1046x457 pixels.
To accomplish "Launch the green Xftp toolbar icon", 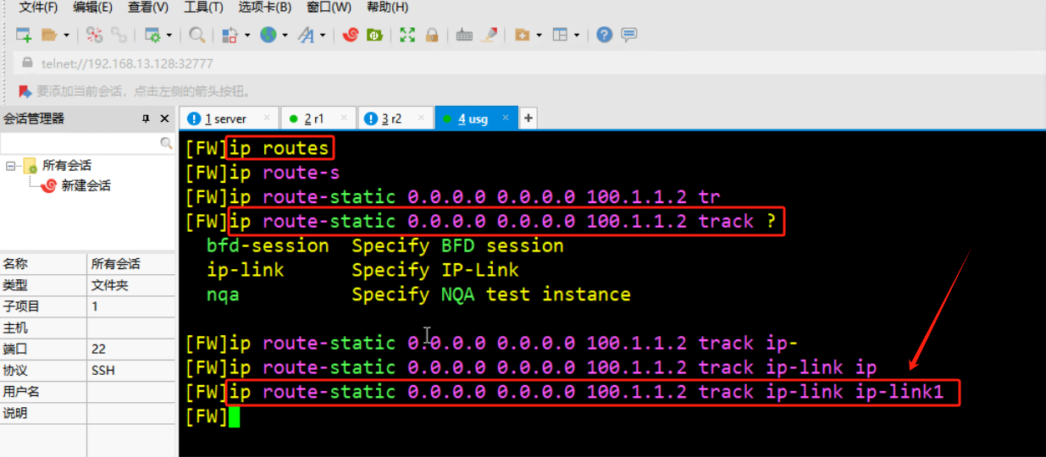I will (374, 35).
